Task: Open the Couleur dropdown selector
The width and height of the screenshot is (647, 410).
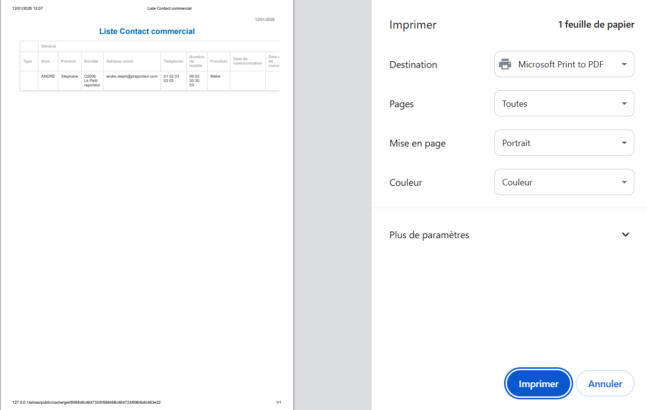Action: coord(564,182)
